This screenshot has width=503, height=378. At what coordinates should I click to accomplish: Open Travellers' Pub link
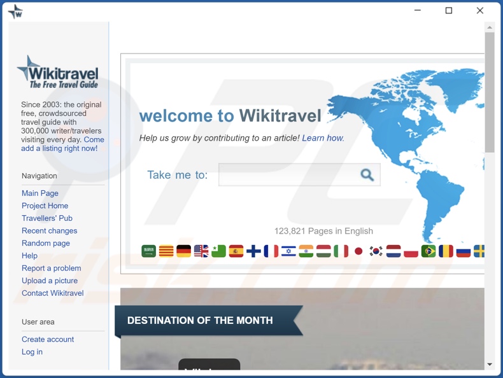47,218
